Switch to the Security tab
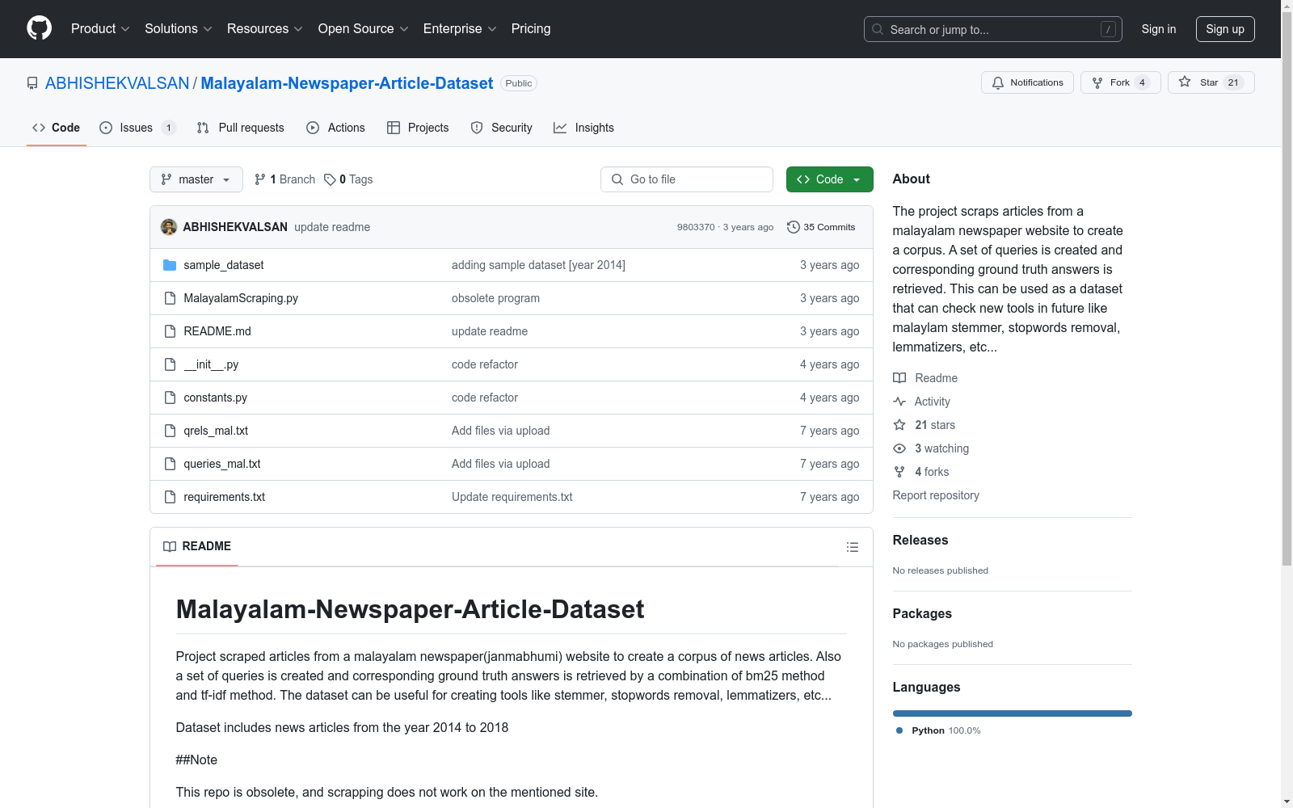The width and height of the screenshot is (1293, 808). tap(502, 128)
